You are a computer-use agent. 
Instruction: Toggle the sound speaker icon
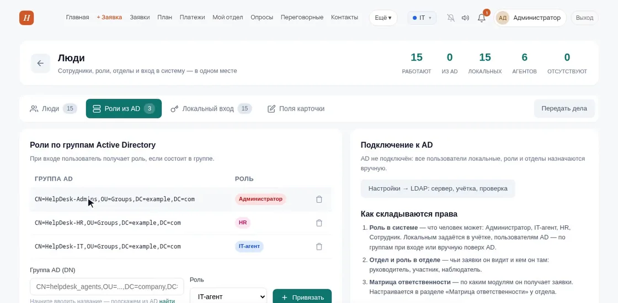point(466,18)
